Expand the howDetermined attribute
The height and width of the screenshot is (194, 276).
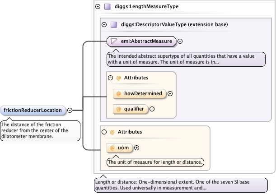coord(170,94)
